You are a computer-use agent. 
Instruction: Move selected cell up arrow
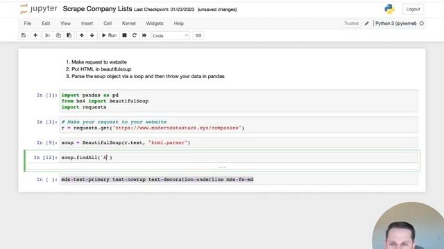82,35
